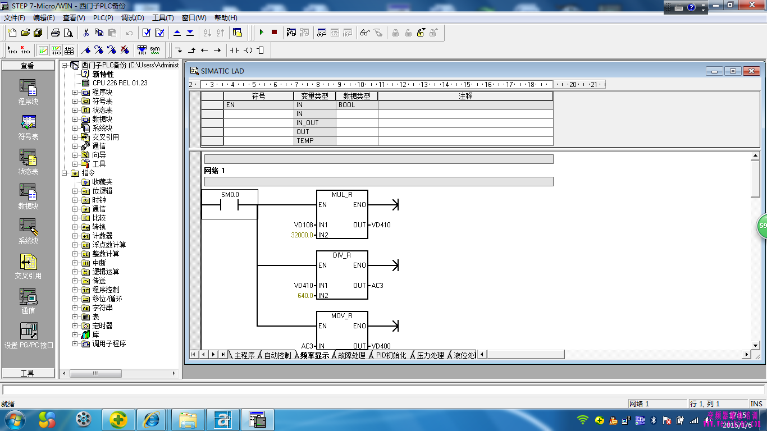Click the Print toolbar icon
This screenshot has width=767, height=431.
pos(56,33)
